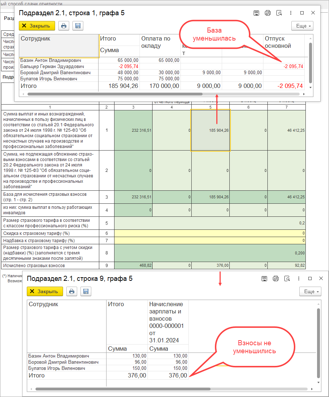329x397 pixels.
Task: Click cell 92,82 in row 9
Action: (287, 265)
